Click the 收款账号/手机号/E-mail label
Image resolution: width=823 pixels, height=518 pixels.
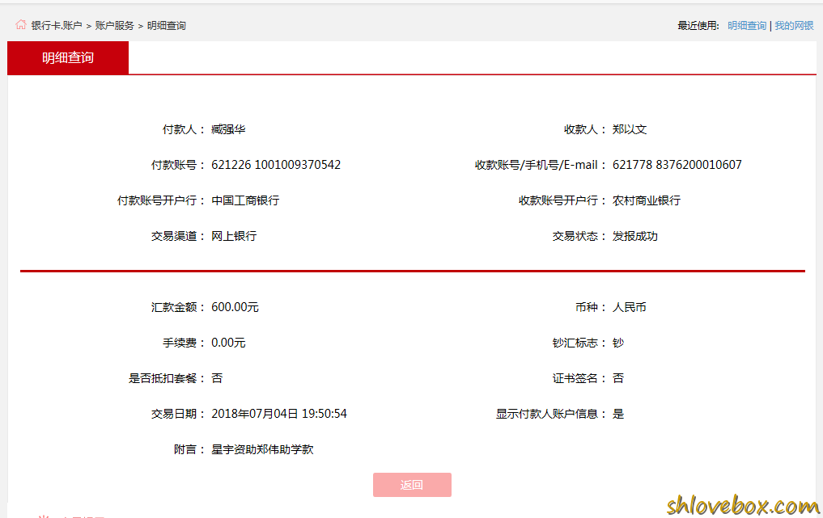coord(540,165)
